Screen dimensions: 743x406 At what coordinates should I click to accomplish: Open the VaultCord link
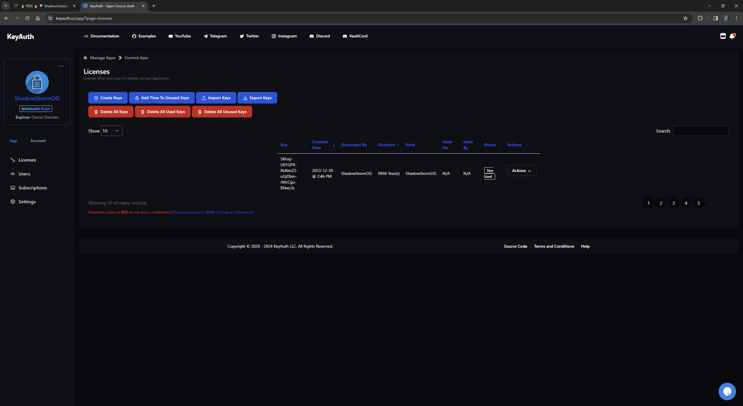pos(355,36)
